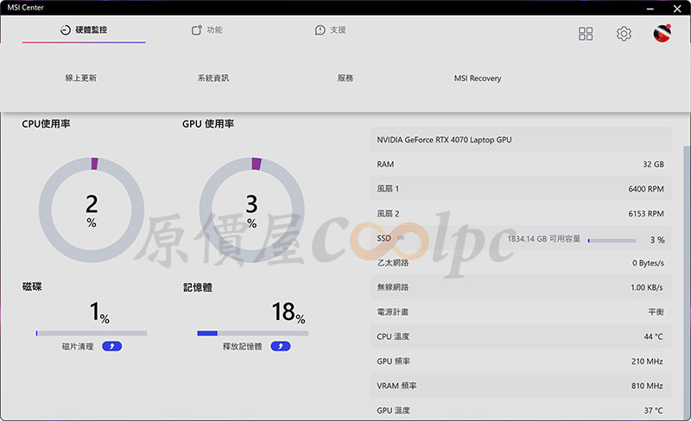Click the 電源計畫 平衡 row
Image resolution: width=691 pixels, height=421 pixels.
tap(521, 311)
